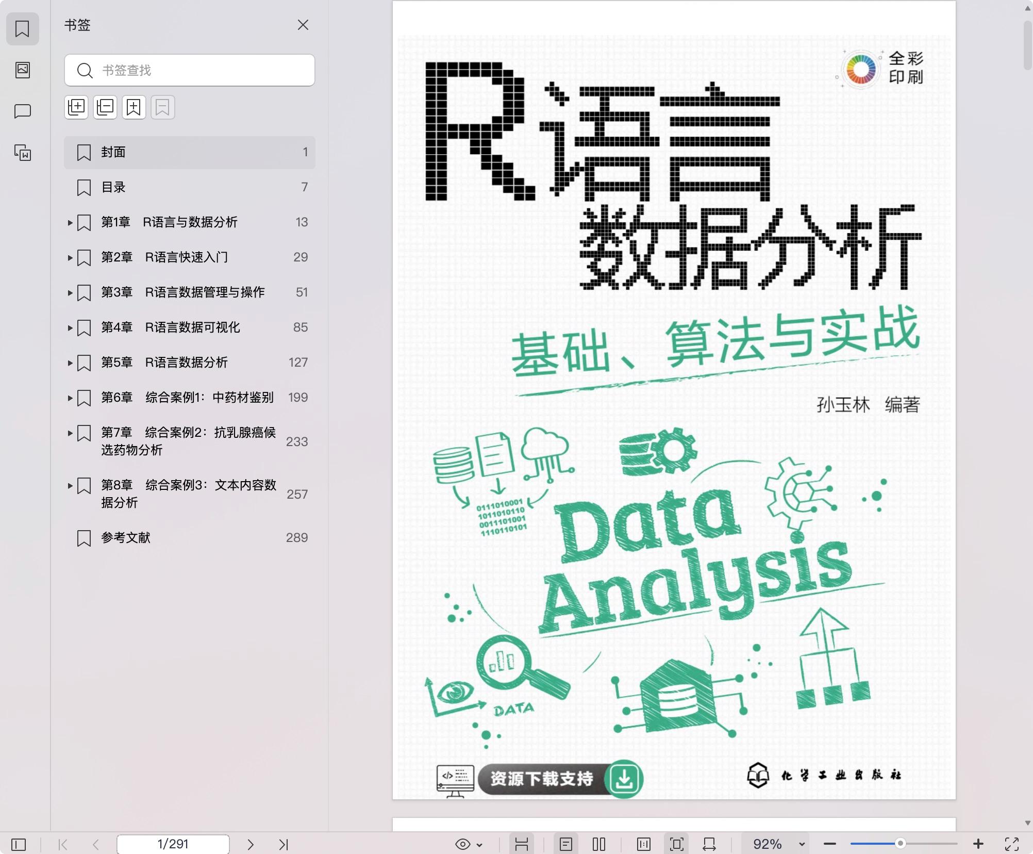Select the 封面 bookmark
This screenshot has width=1033, height=854.
coord(190,152)
